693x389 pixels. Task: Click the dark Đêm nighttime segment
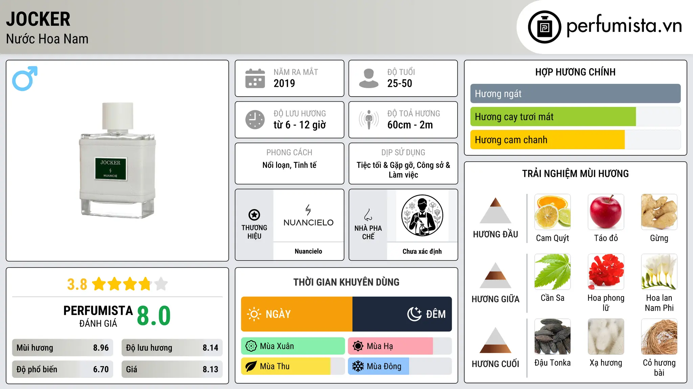coord(402,314)
